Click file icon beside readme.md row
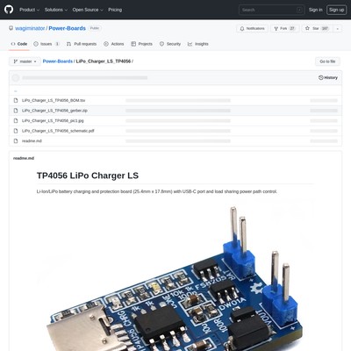This screenshot has width=351, height=351. coord(16,140)
